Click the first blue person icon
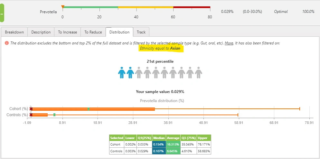The image size is (320, 159). pyautogui.click(x=122, y=72)
